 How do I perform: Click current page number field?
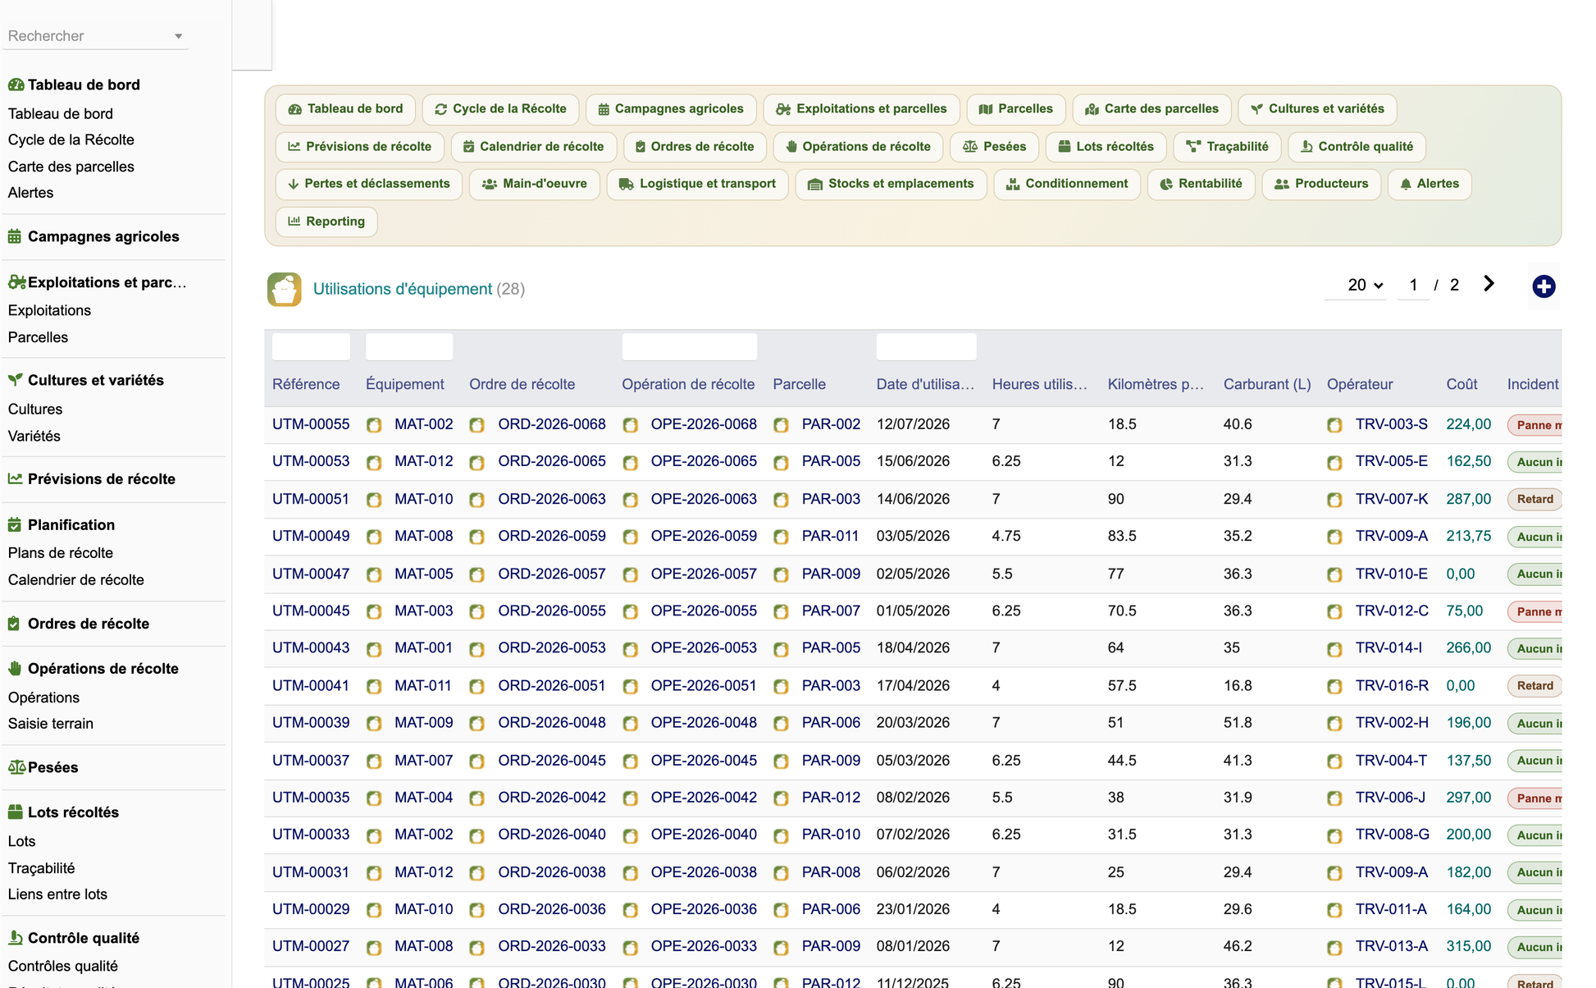[x=1413, y=285]
